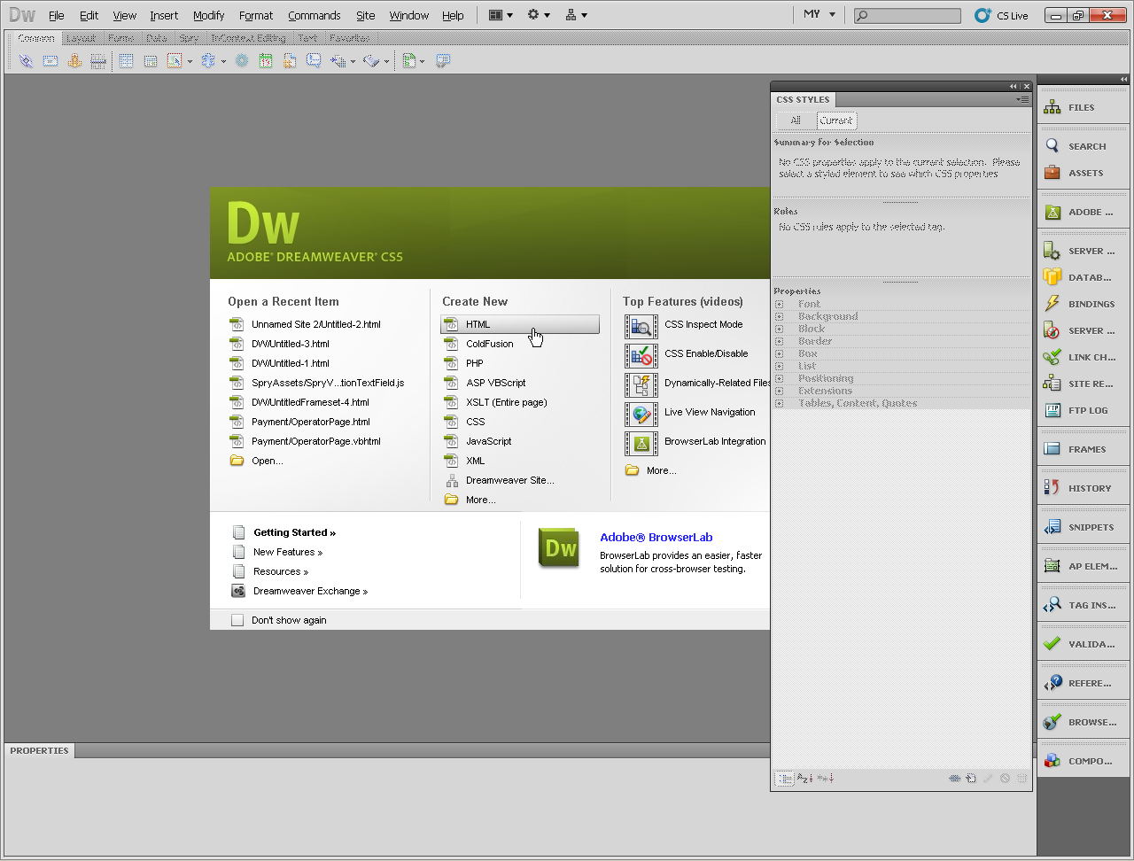Create a new PHP document
1134x861 pixels.
(475, 363)
